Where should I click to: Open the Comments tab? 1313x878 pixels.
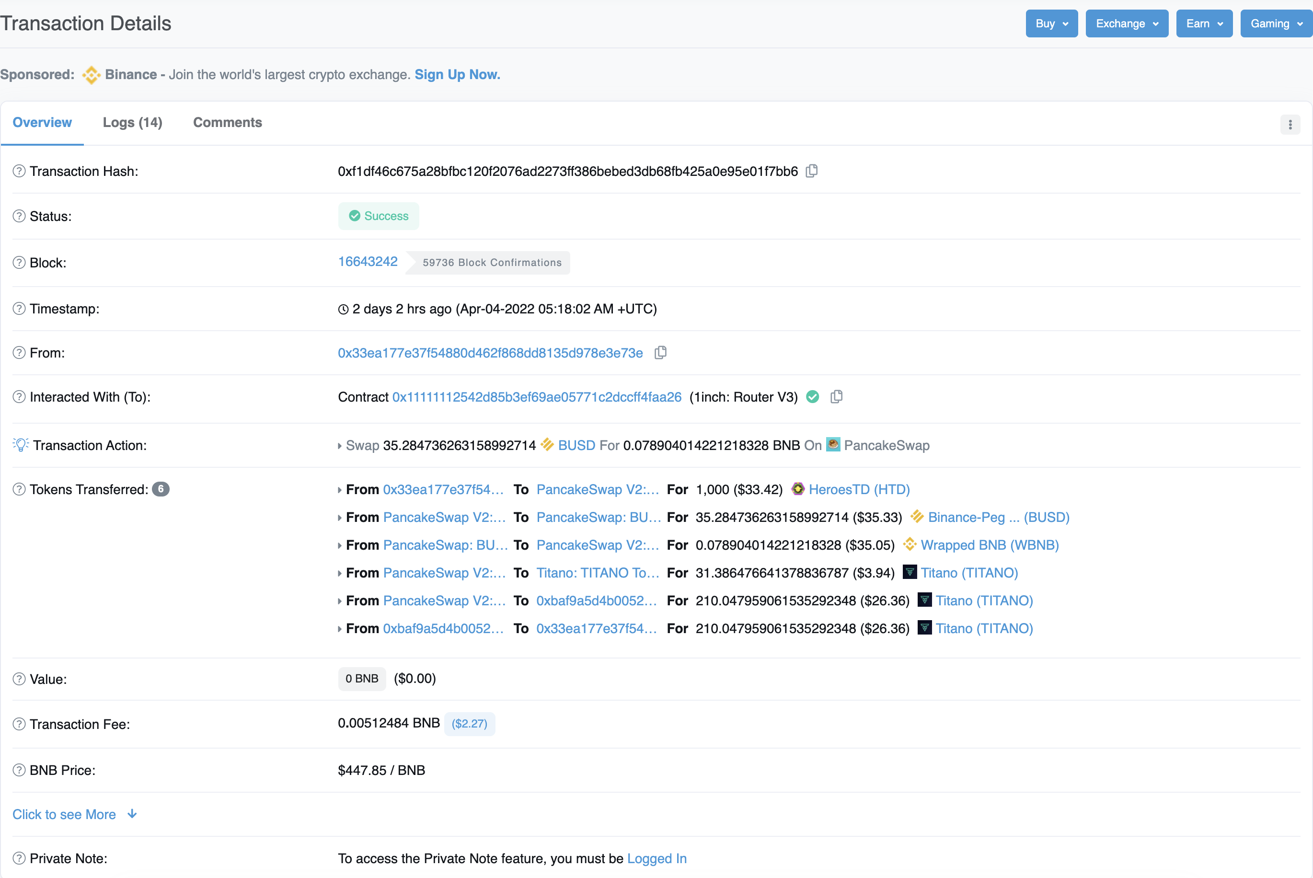pos(227,123)
